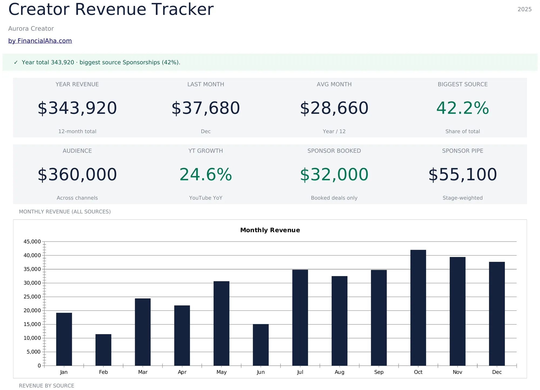Click the Dec revenue bar

tap(497, 314)
